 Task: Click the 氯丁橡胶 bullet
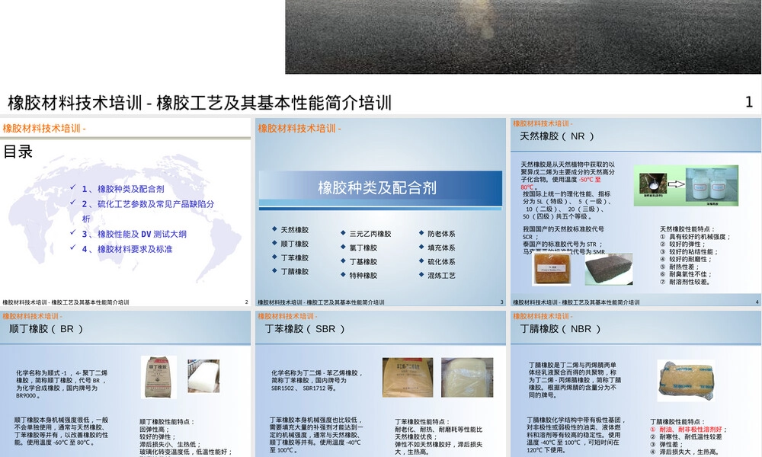point(363,248)
